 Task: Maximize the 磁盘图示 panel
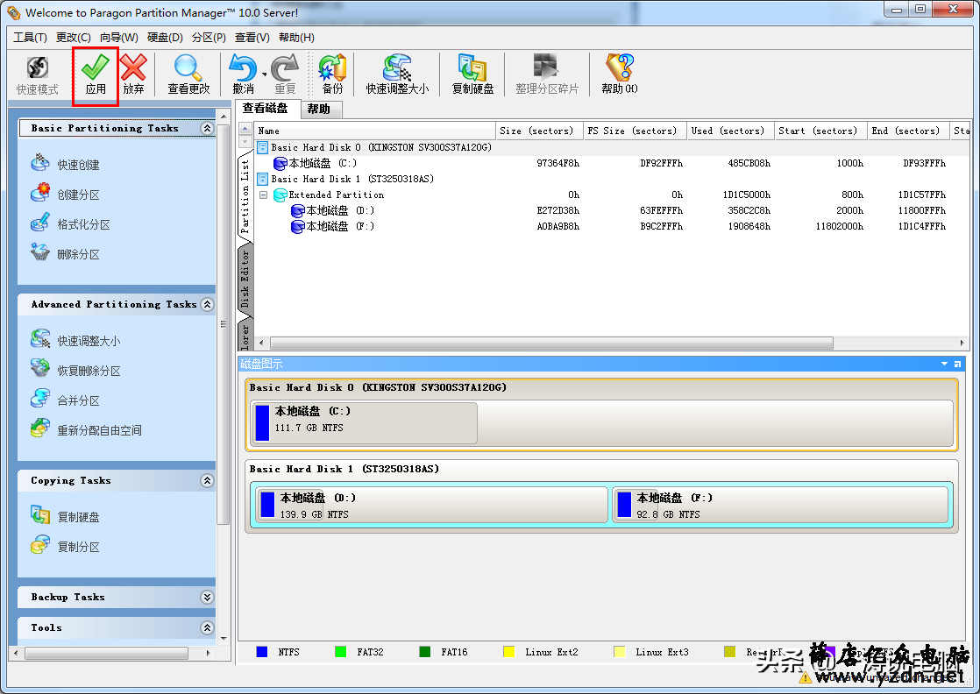(957, 364)
